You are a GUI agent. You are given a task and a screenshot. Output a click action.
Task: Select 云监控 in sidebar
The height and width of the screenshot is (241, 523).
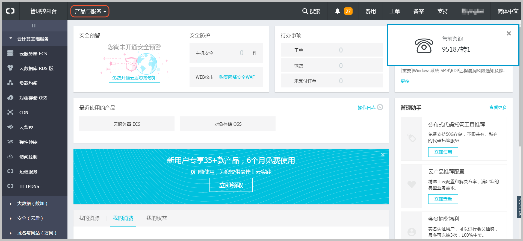tap(26, 127)
